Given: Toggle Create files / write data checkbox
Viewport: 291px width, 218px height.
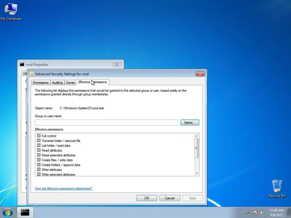Looking at the screenshot, I should [x=39, y=160].
